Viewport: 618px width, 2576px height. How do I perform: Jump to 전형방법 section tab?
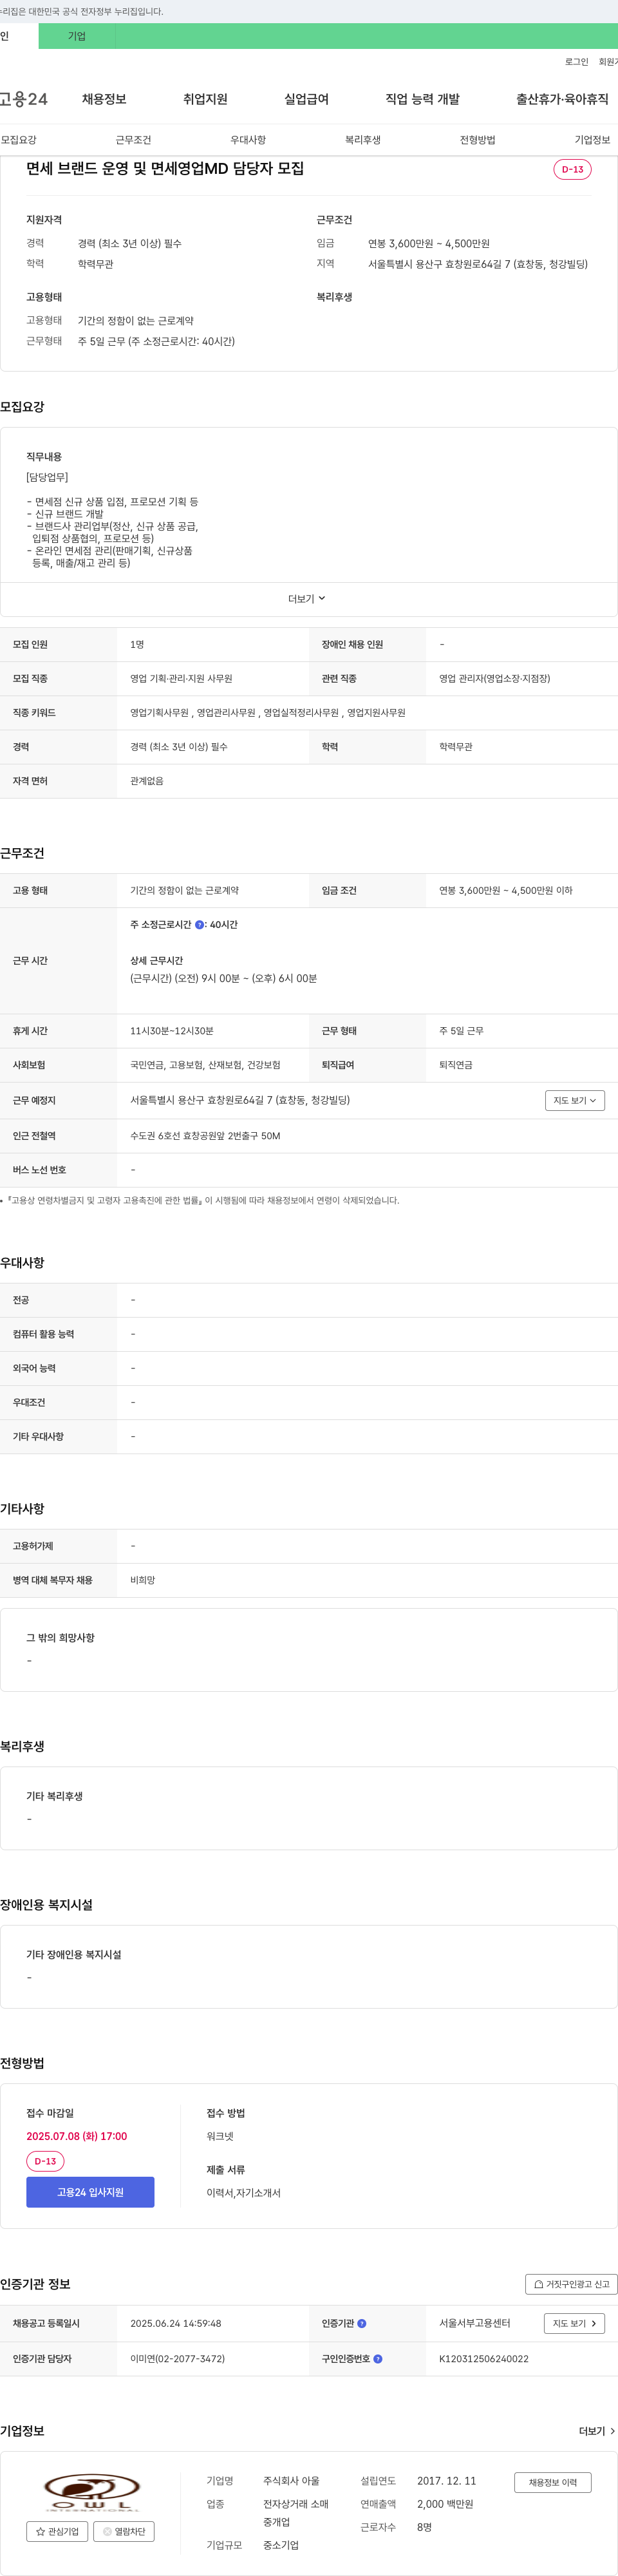(x=477, y=140)
